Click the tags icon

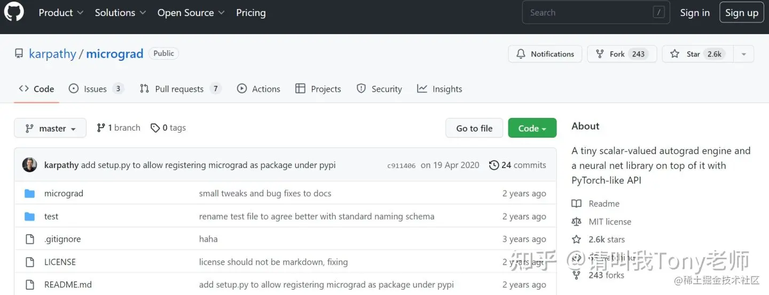pos(155,128)
